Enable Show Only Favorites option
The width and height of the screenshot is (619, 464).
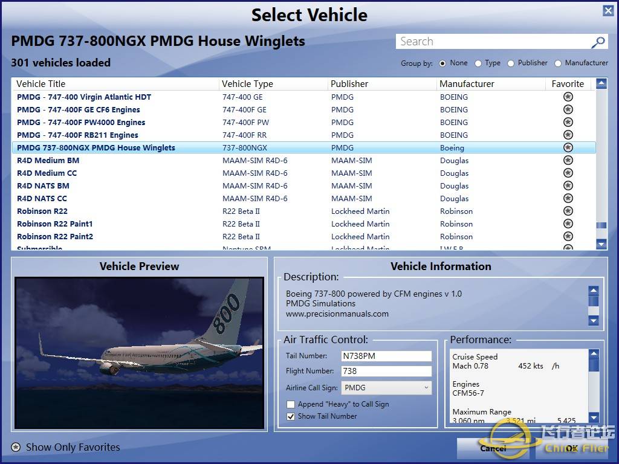click(x=16, y=447)
